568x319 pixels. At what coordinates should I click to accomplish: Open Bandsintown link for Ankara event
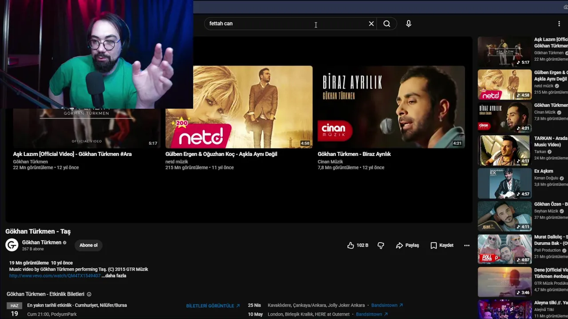click(387, 305)
